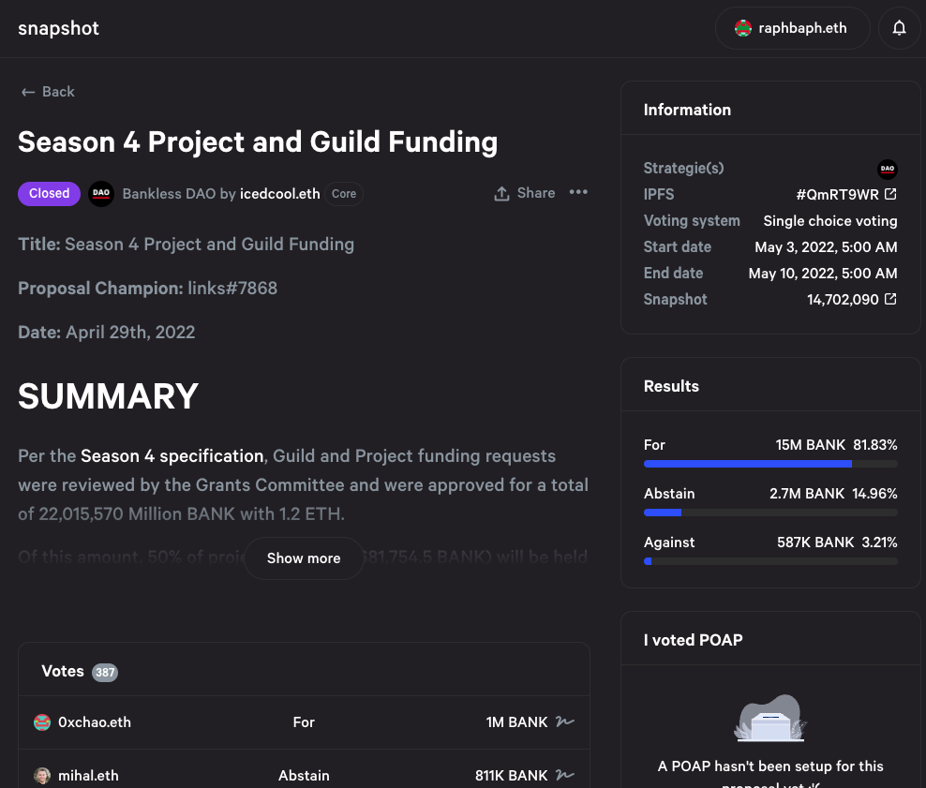
Task: Go to the snapshot home logo
Action: (58, 28)
